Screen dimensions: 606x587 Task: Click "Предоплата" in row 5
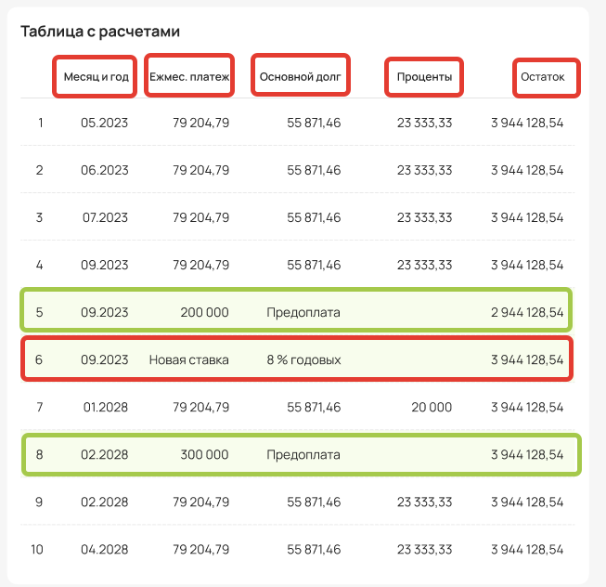click(303, 312)
